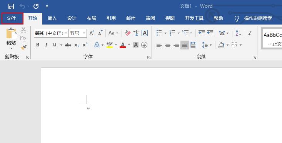
Task: Click the Distributed alignment icon
Action: (193, 45)
